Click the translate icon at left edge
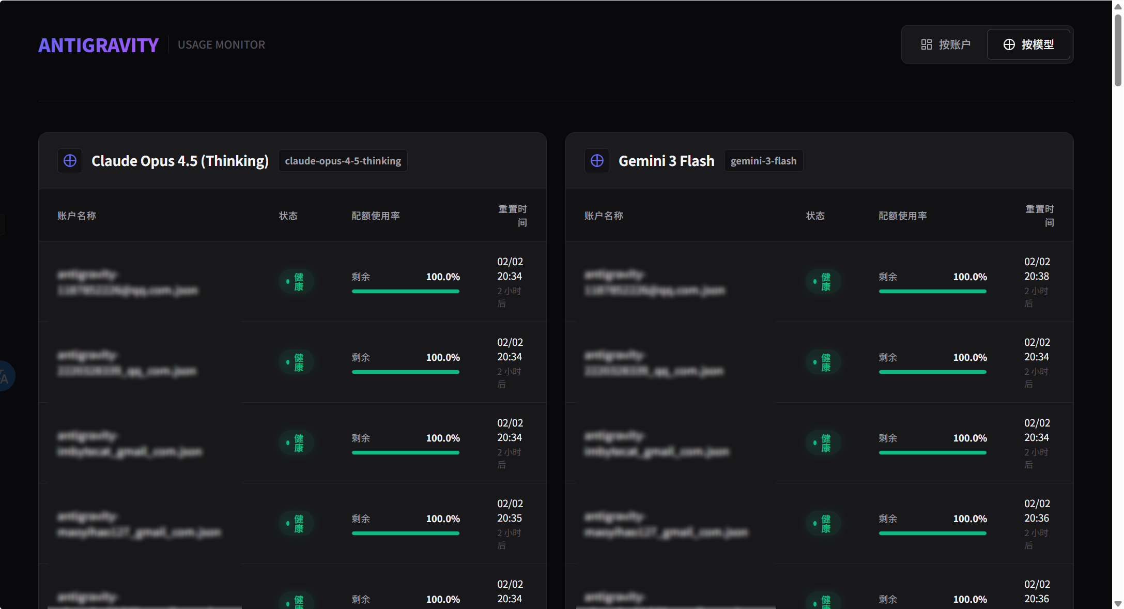Image resolution: width=1124 pixels, height=609 pixels. (5, 376)
